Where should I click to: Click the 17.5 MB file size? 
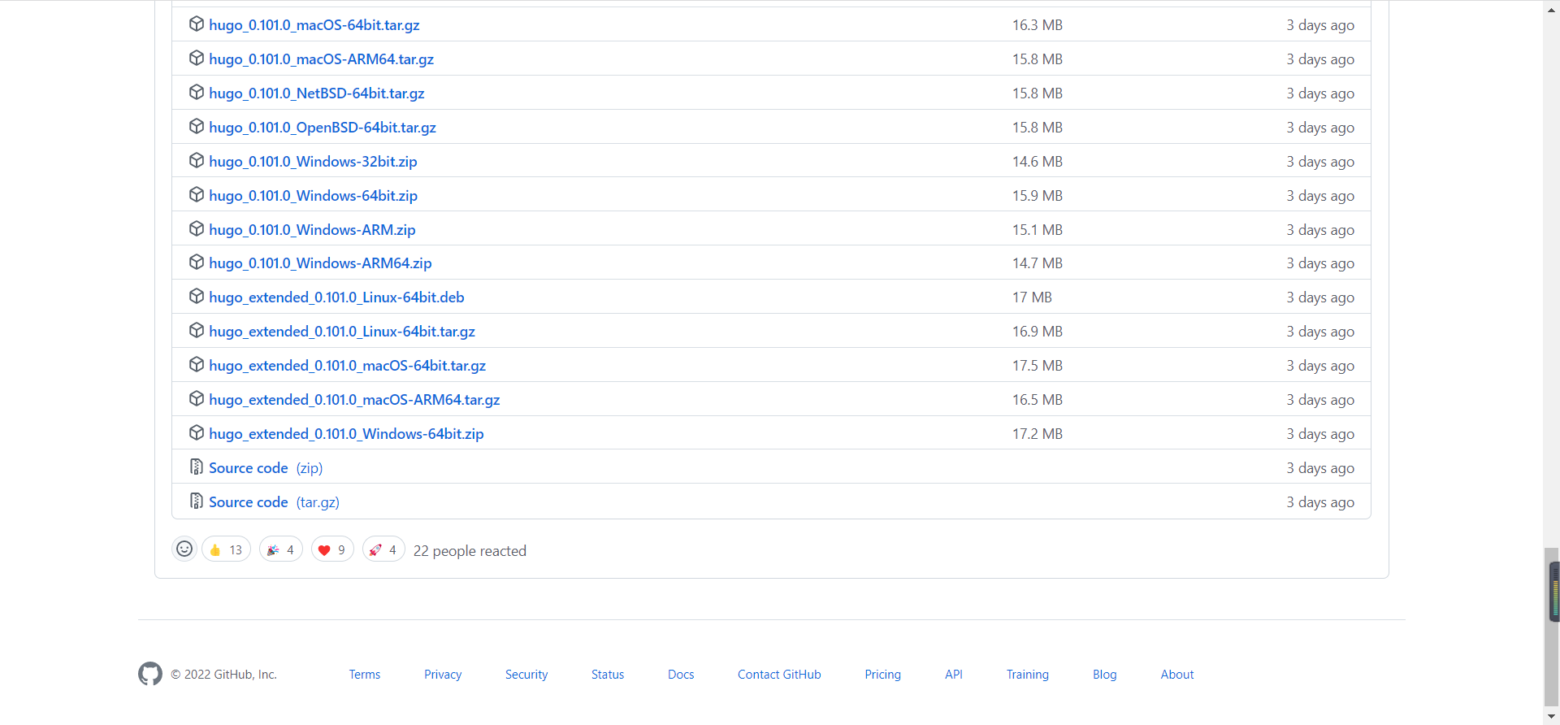pos(1038,366)
